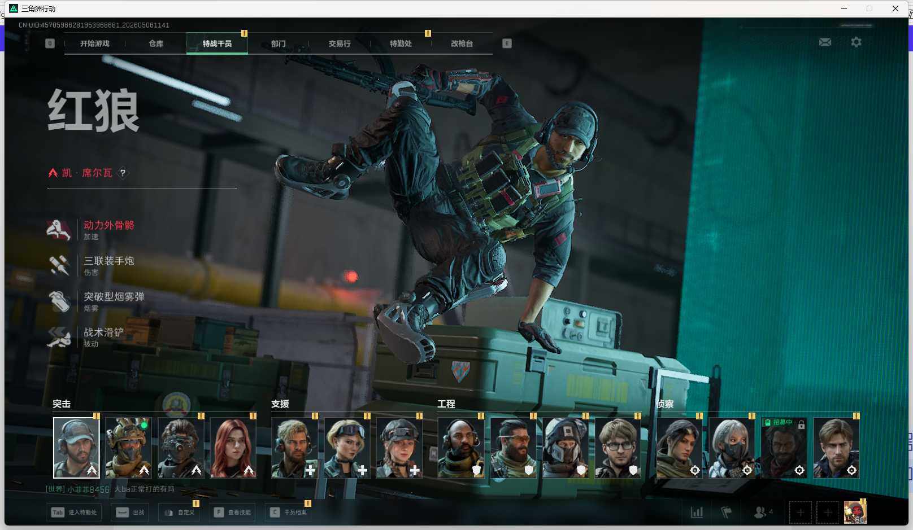The image size is (913, 530).
Task: Open the 特勤处 tab
Action: coord(401,43)
